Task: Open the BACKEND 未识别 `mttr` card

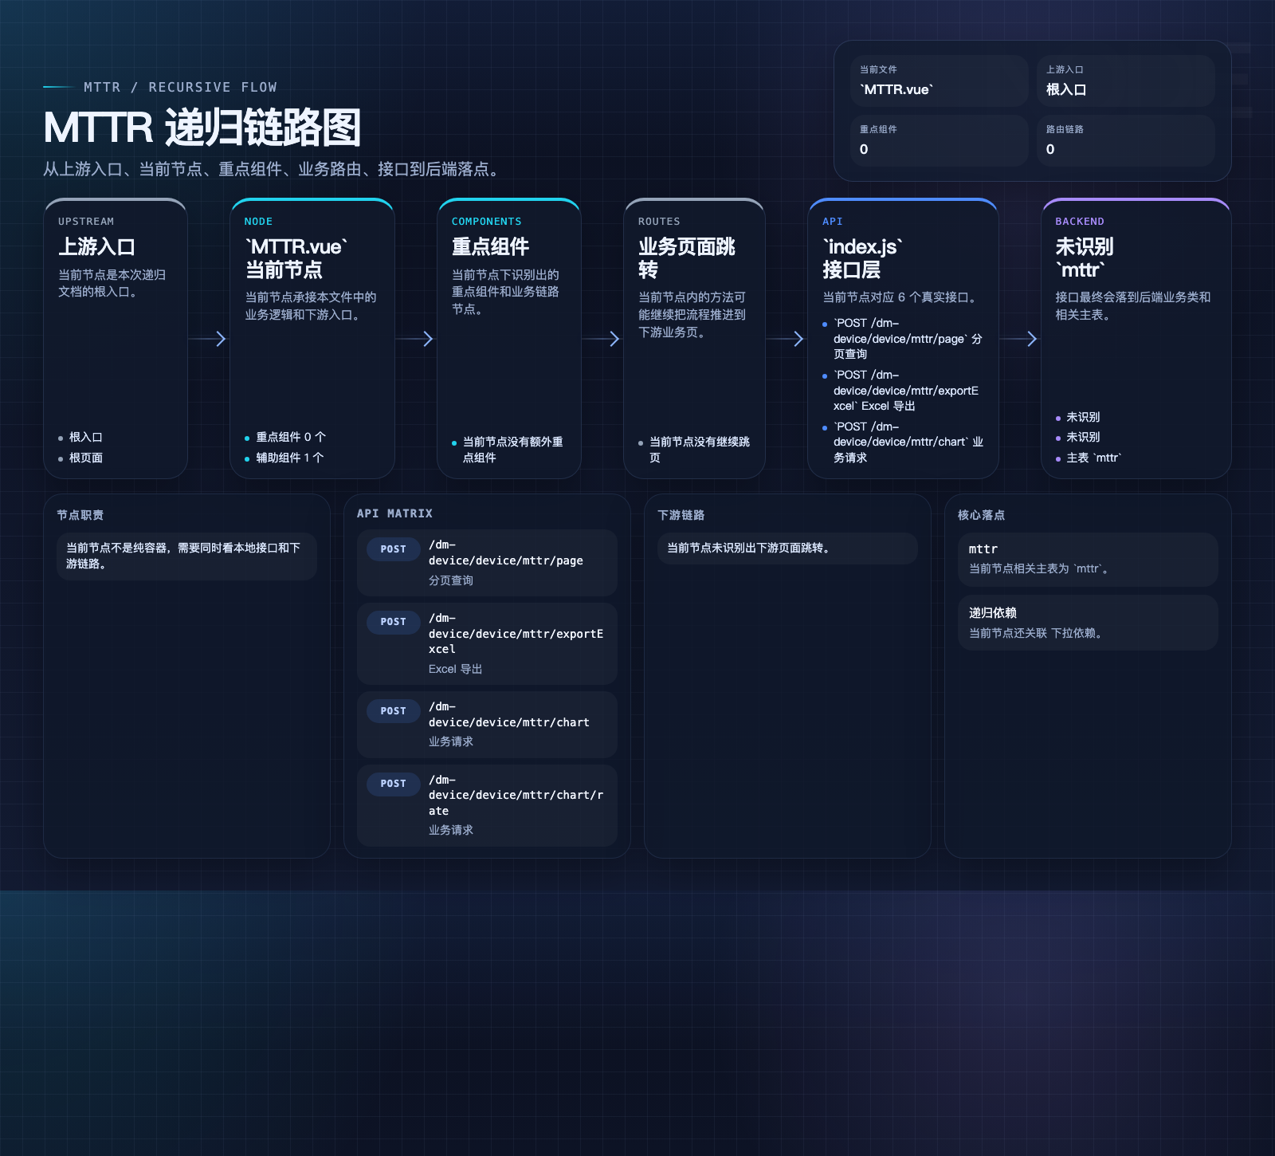Action: click(1136, 338)
